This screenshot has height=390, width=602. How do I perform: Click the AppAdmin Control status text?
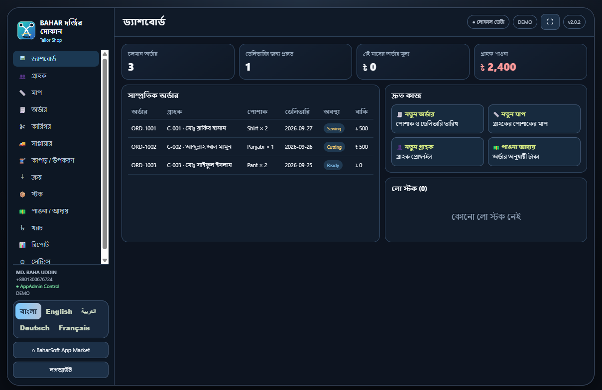click(x=38, y=287)
